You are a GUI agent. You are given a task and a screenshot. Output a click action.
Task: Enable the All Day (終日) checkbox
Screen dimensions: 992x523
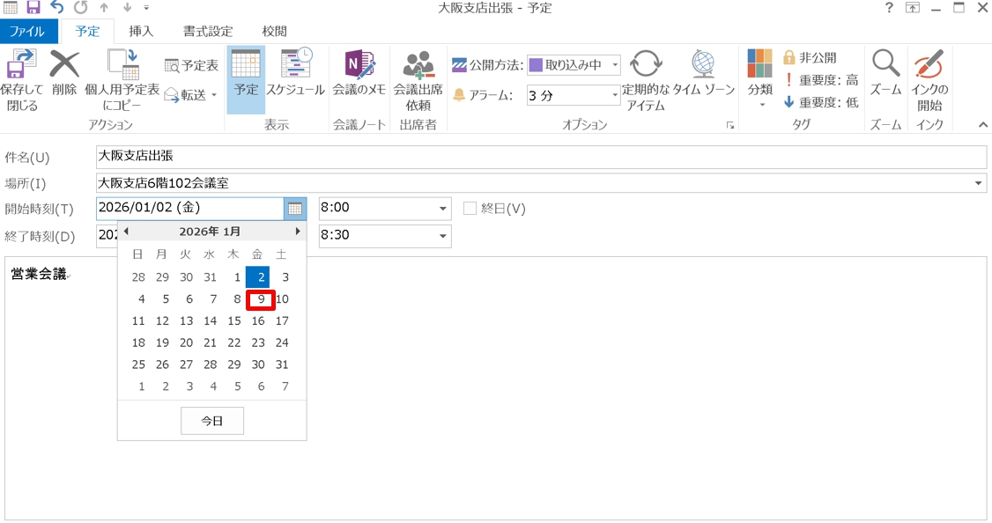[x=470, y=209]
